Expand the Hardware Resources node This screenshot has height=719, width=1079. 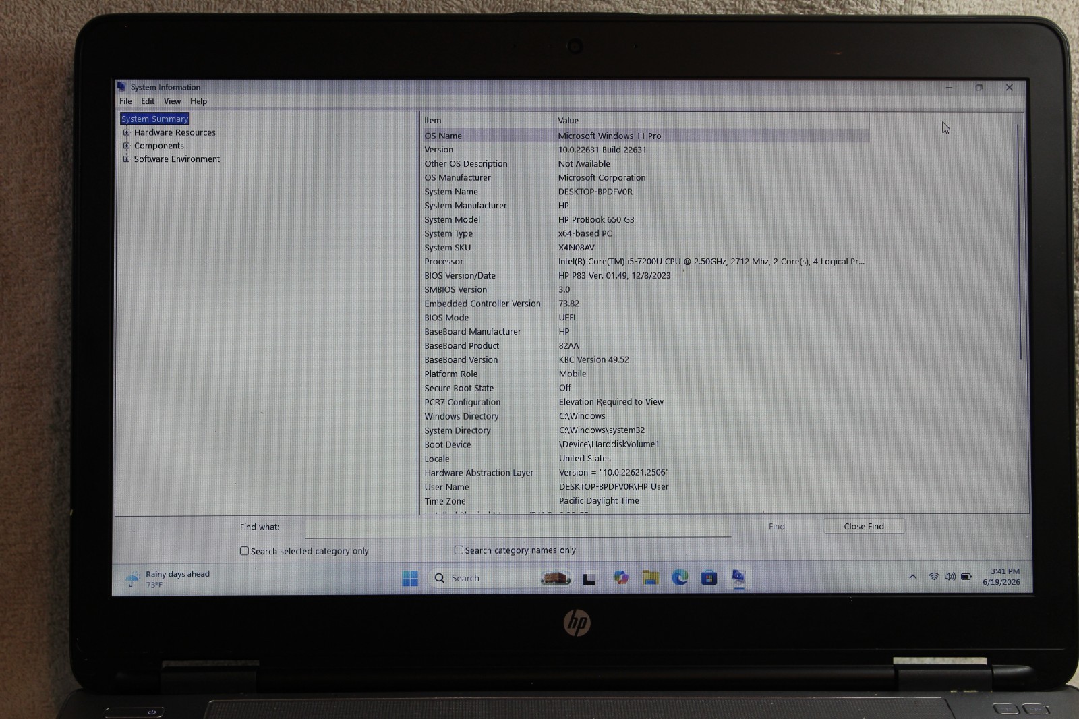pyautogui.click(x=126, y=132)
